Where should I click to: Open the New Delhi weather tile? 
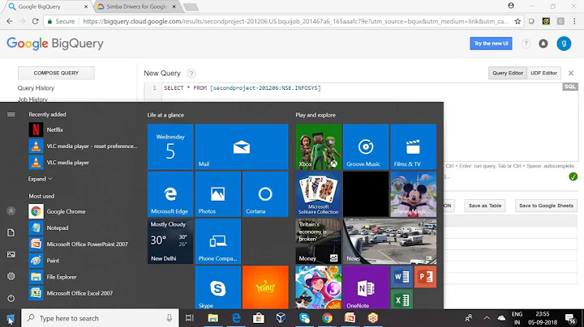170,241
